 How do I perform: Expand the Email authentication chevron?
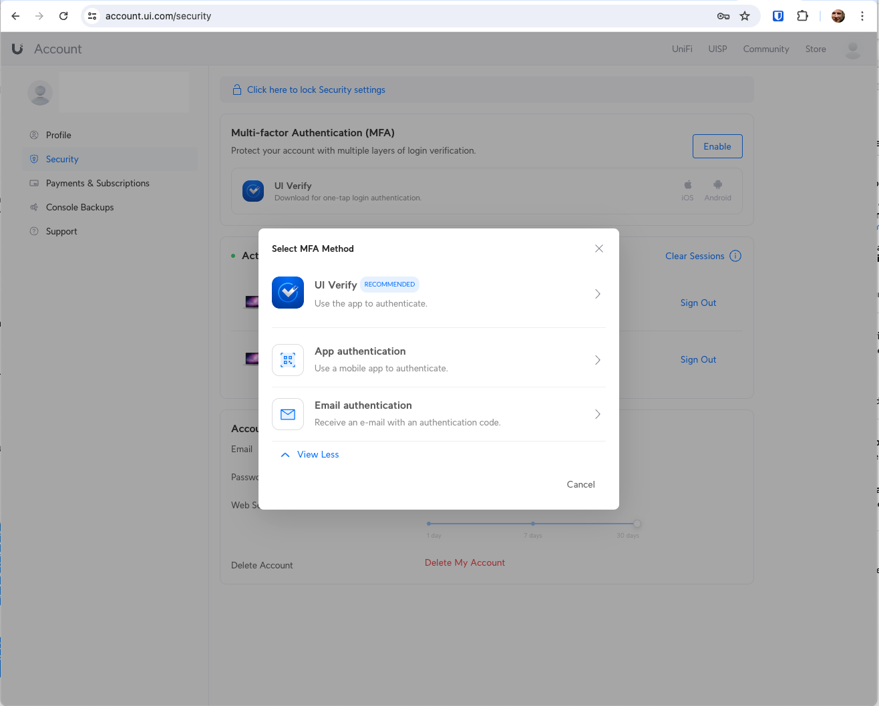[598, 414]
